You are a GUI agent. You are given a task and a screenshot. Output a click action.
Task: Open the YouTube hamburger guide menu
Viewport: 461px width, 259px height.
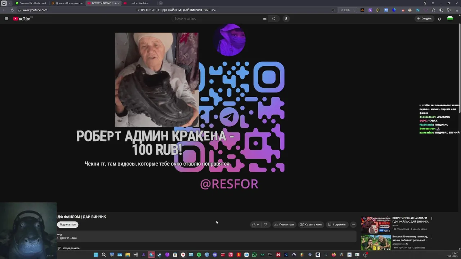tap(6, 19)
